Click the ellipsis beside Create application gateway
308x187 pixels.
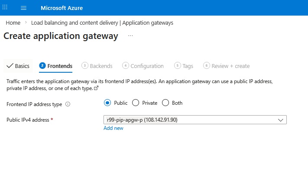pos(130,36)
